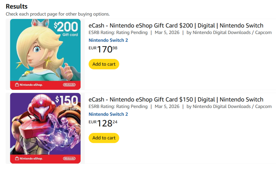Open the Samus $150 gift card image
The height and width of the screenshot is (169, 276).
45,124
